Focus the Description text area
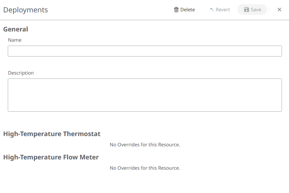Viewport: 289px width, 193px height. [x=144, y=95]
